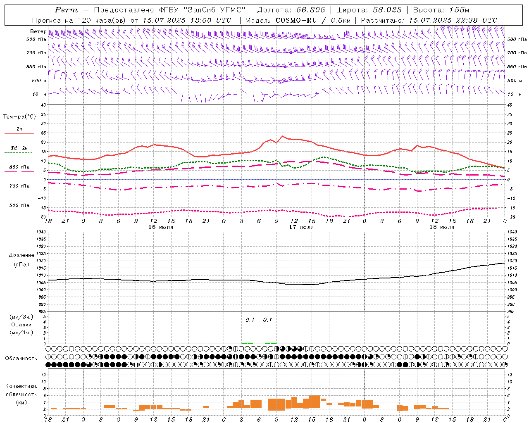Click the dashed line sample under "Td 2м"

19,152
